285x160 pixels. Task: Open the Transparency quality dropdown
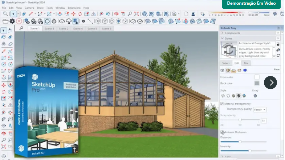[260, 109]
